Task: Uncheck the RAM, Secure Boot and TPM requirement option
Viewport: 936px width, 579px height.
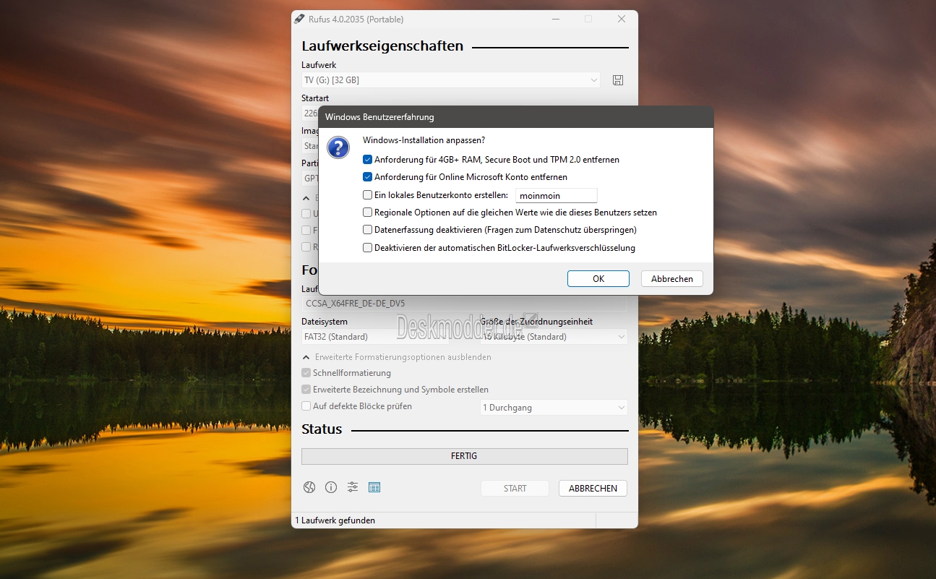Action: [368, 160]
